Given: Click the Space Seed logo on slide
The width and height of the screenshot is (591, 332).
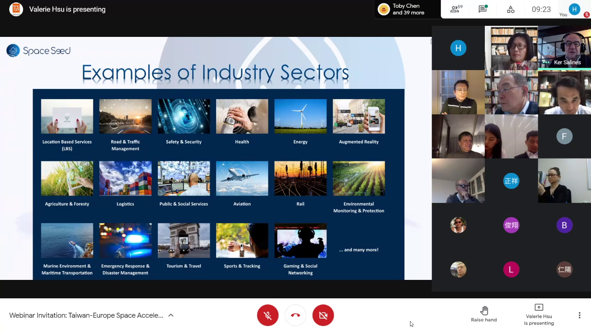Looking at the screenshot, I should 39,51.
